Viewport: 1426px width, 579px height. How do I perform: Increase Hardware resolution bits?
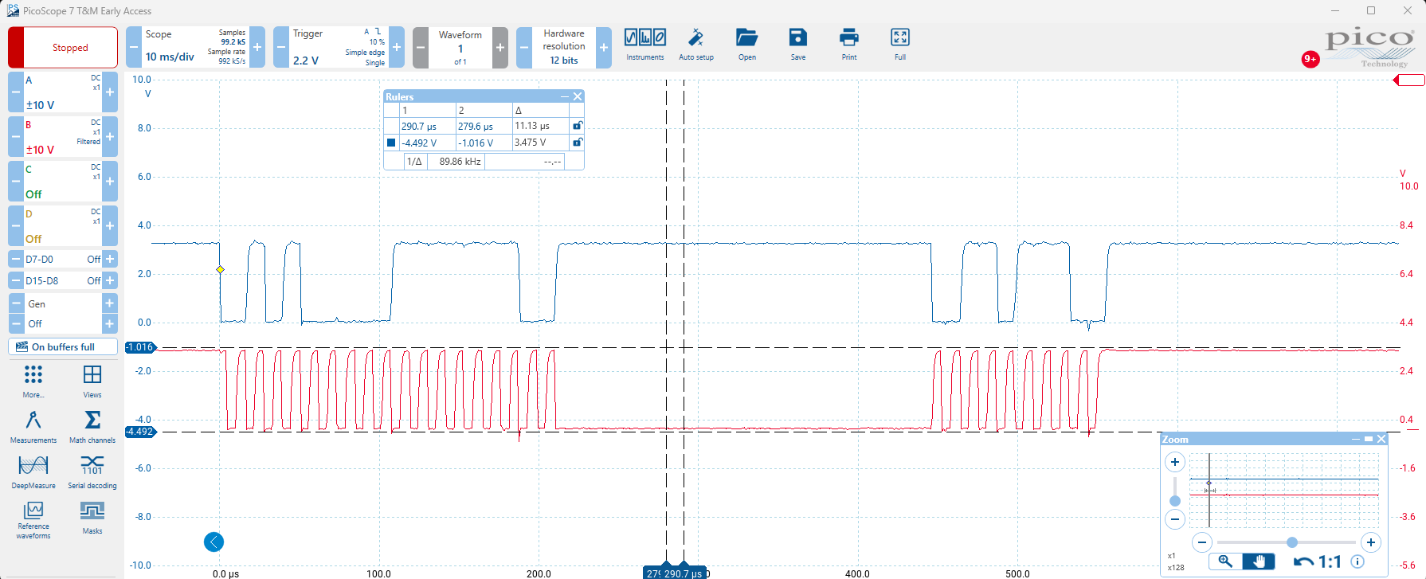point(604,47)
